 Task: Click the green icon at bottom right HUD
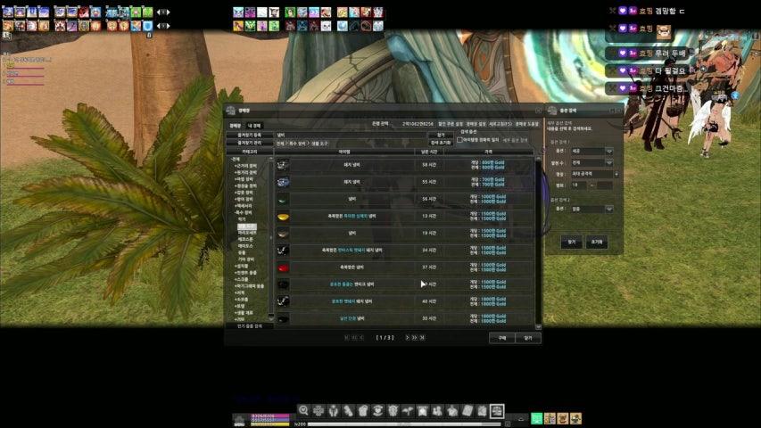537,418
